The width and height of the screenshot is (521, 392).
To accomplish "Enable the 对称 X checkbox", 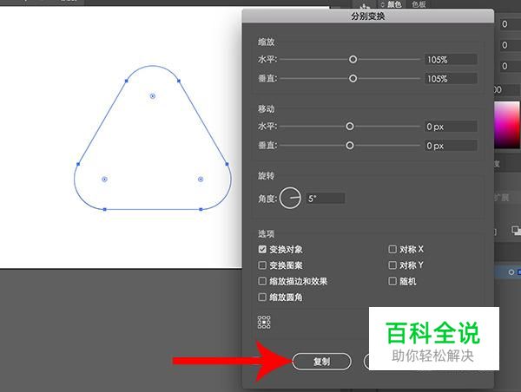I will click(x=392, y=249).
